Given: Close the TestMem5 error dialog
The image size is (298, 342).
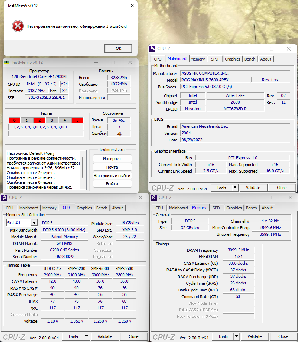Looking at the screenshot, I should [132, 6].
